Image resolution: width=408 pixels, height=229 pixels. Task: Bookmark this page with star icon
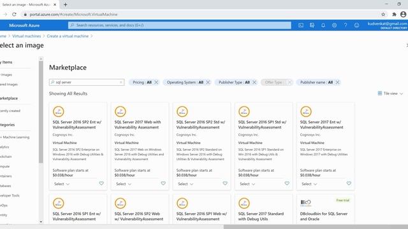[383, 14]
